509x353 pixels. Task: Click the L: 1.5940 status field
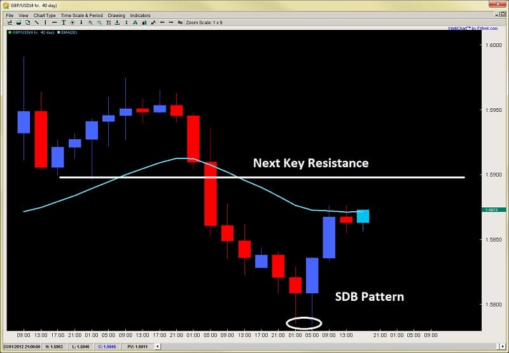point(81,347)
